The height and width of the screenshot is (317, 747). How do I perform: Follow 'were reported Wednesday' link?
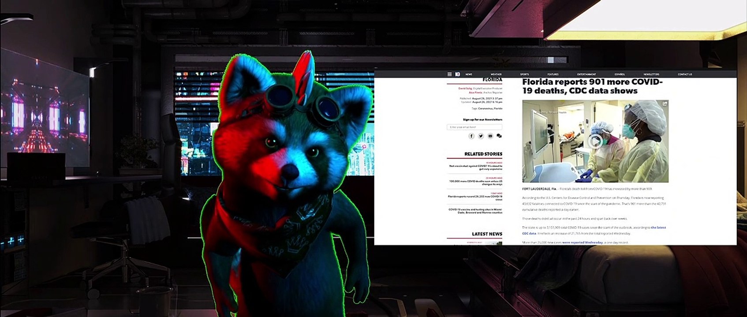[x=583, y=243]
